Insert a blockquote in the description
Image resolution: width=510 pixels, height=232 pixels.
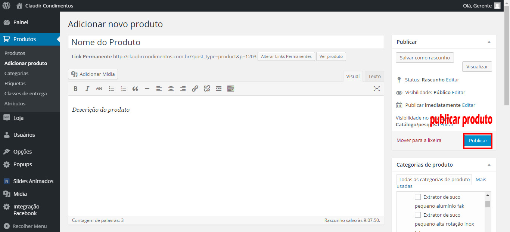(135, 89)
